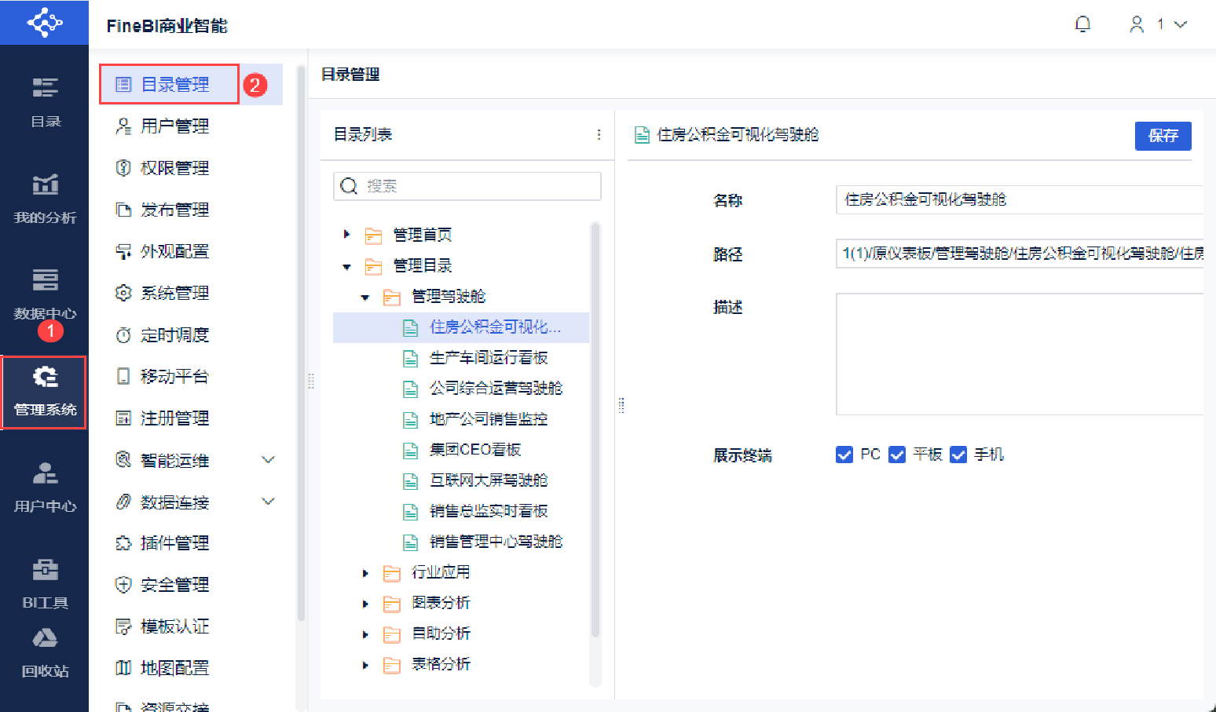Screen dimensions: 1216x712
Task: Open 用户管理 in the management menu
Action: coord(174,126)
